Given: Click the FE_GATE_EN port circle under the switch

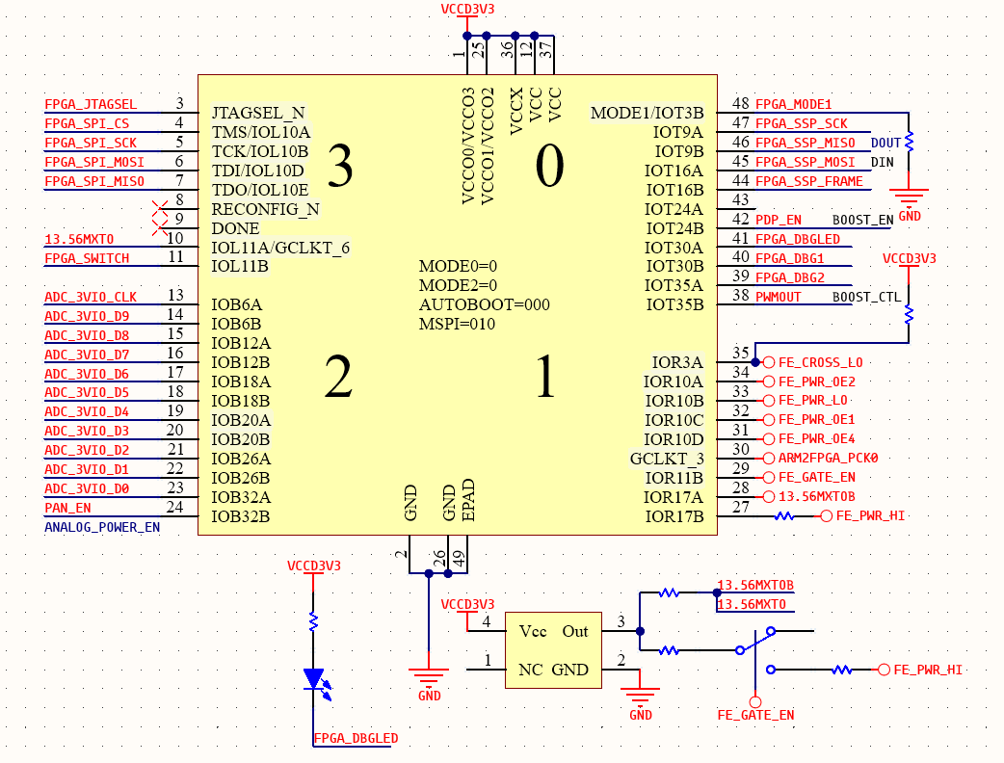Looking at the screenshot, I should click(755, 702).
